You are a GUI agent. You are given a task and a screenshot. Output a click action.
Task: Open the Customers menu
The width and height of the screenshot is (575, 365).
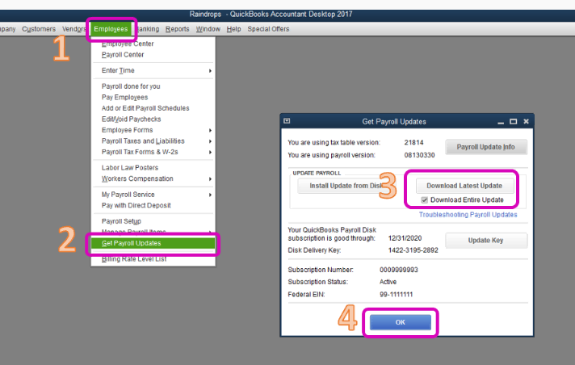(39, 29)
